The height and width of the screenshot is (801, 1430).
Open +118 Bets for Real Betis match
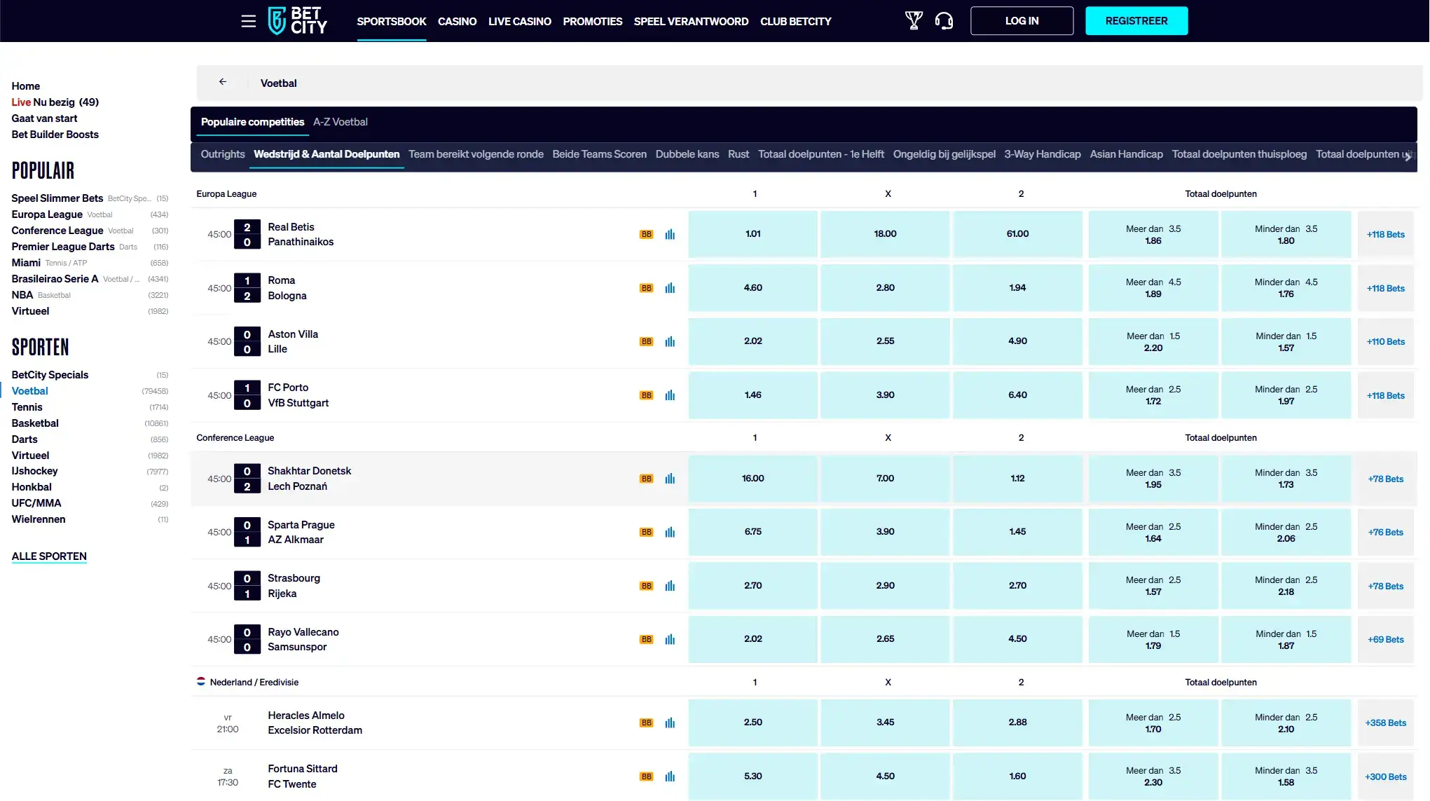coord(1385,235)
